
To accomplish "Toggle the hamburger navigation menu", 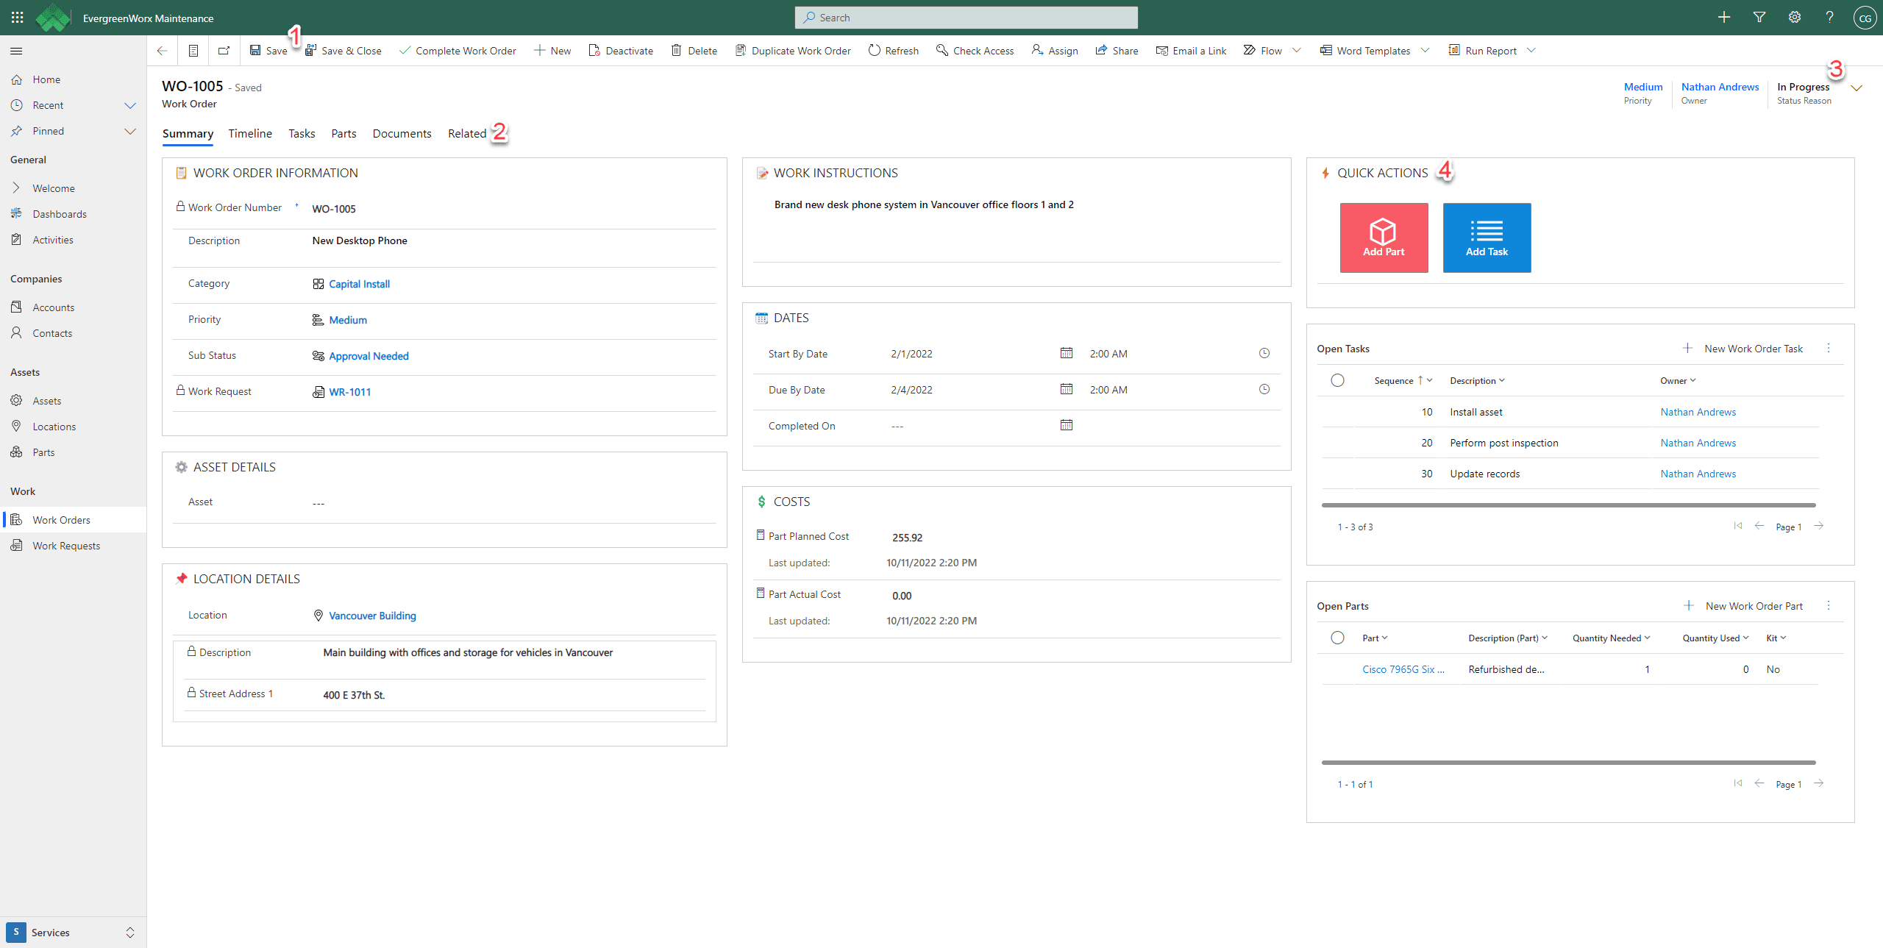I will coord(16,51).
